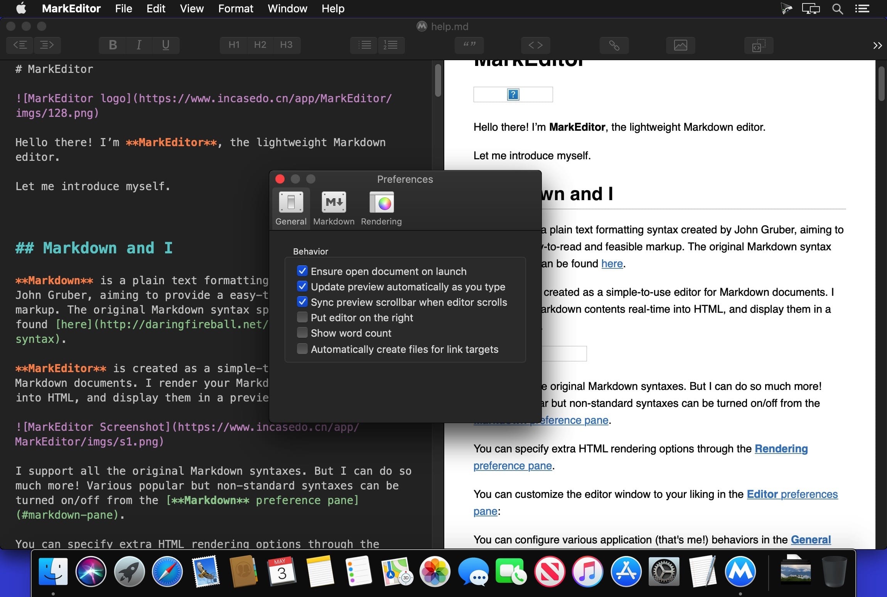Open App Store from the Dock
The image size is (887, 597).
point(626,572)
